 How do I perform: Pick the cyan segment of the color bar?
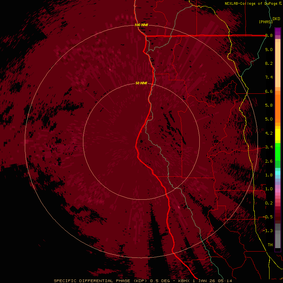point(278,173)
